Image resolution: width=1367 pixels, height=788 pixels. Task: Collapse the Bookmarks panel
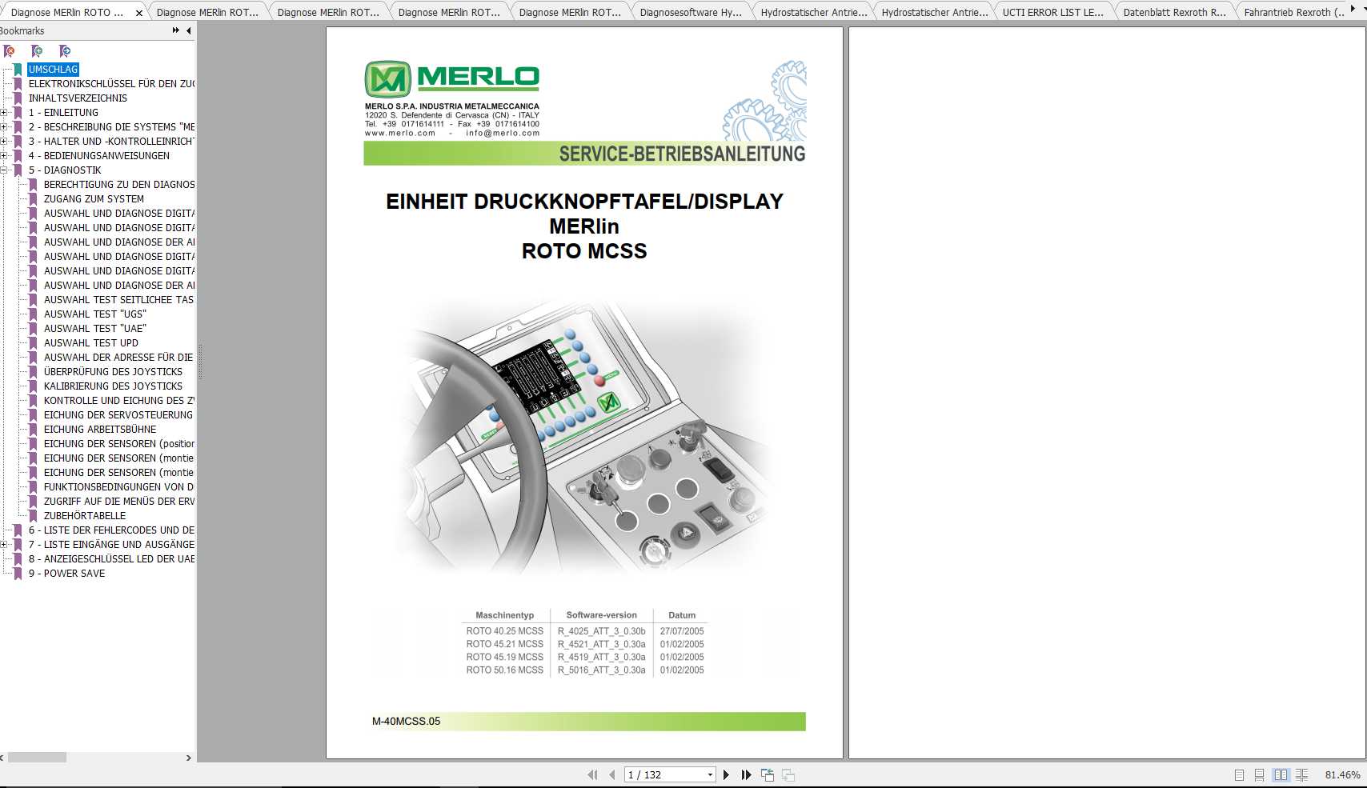tap(187, 30)
